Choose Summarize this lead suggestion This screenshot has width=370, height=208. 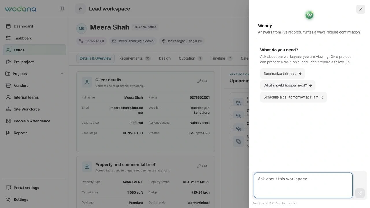283,73
